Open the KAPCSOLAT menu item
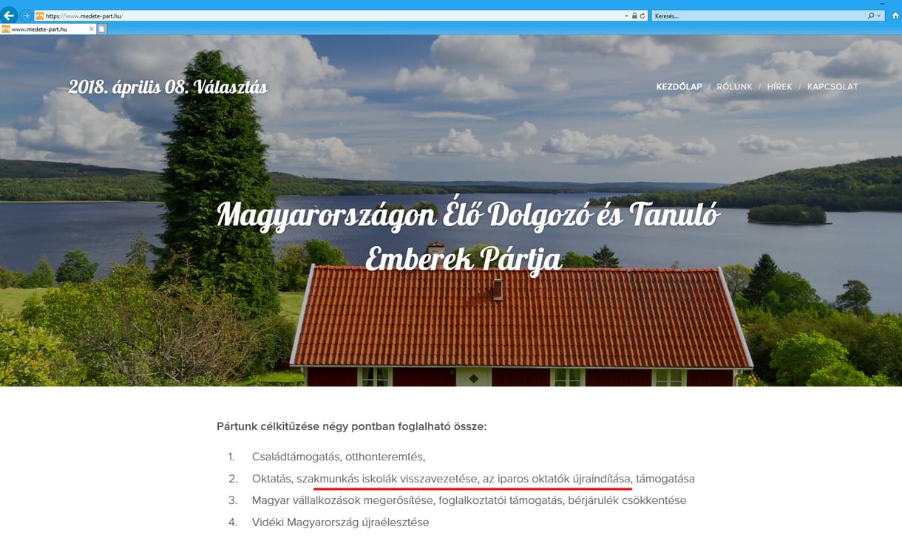Viewport: 902px width, 549px height. coord(833,86)
